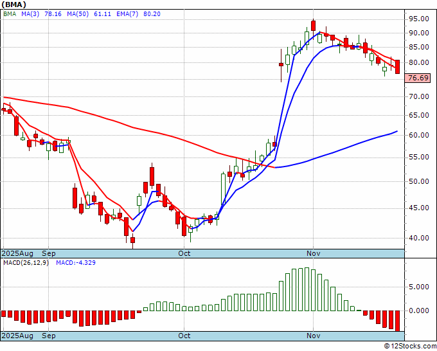Click the MA(50) legend label
Screen dimensions: 437x351
pos(78,14)
